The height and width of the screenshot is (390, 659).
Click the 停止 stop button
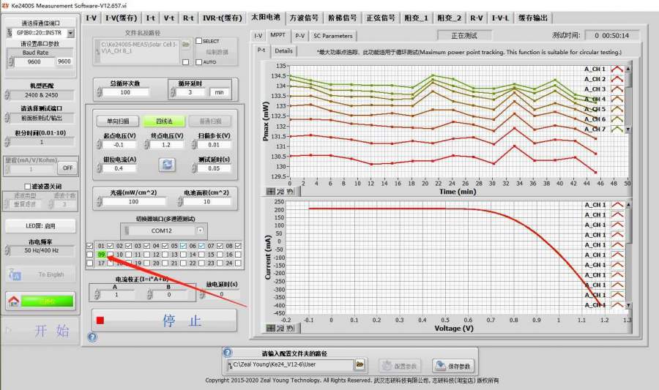point(164,320)
